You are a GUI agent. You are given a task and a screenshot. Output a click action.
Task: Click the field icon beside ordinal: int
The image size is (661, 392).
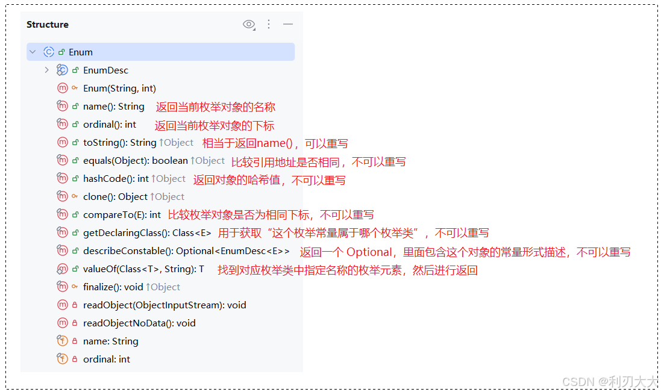(63, 359)
